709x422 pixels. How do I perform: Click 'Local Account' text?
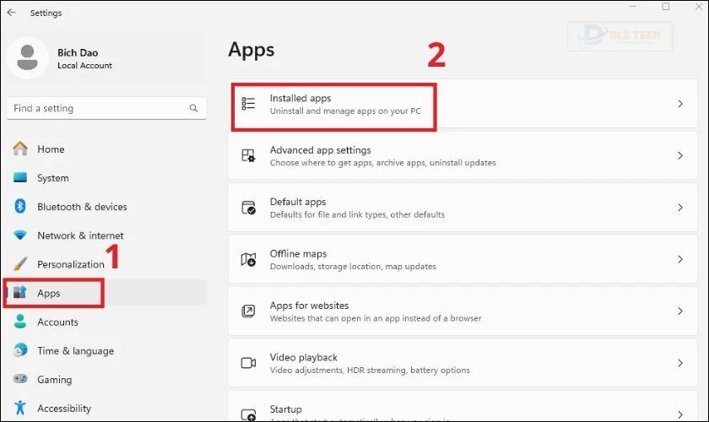84,66
